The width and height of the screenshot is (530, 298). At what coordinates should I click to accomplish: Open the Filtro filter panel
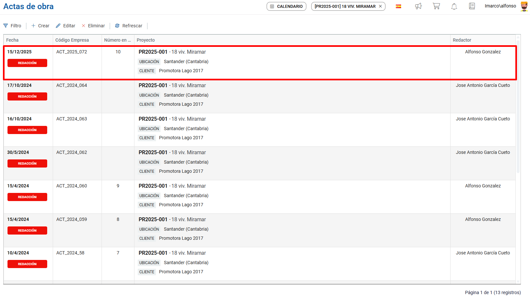pyautogui.click(x=12, y=26)
